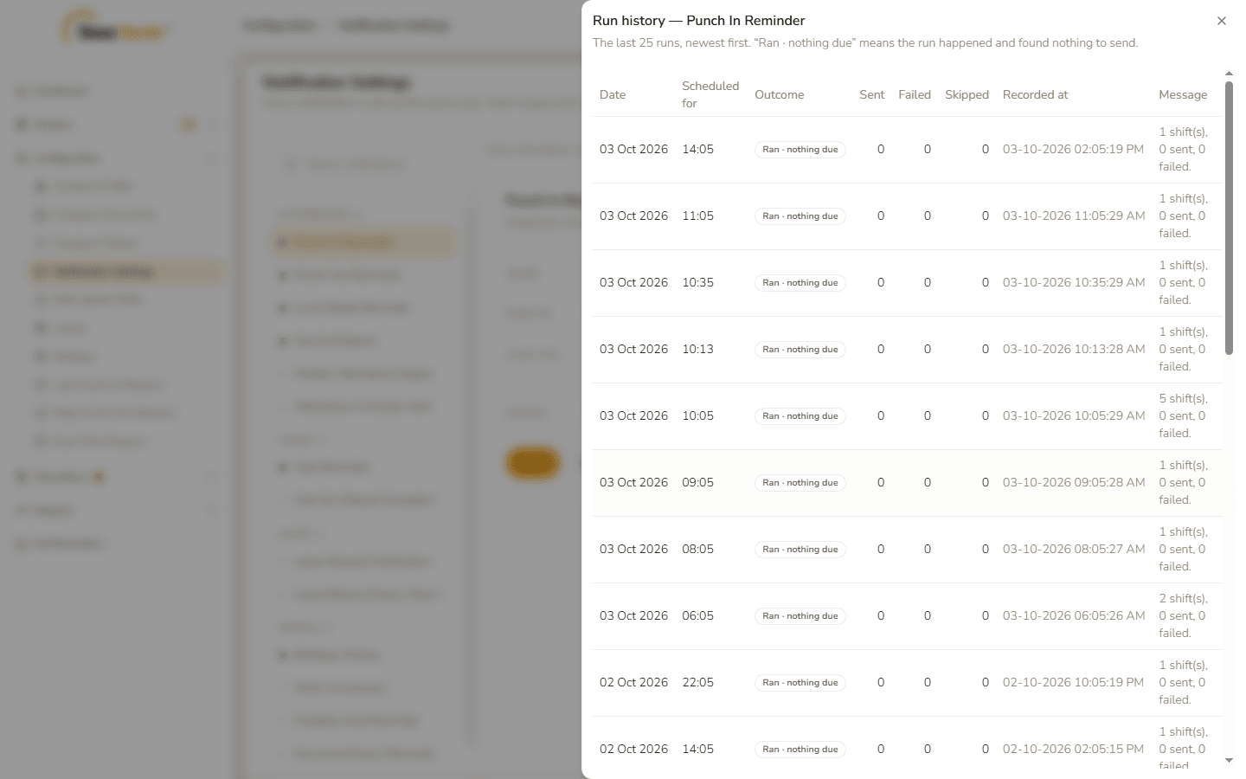This screenshot has height=779, width=1246.
Task: Select the recorded time 02-10-2026 02:05:15 PM
Action: [x=1074, y=749]
